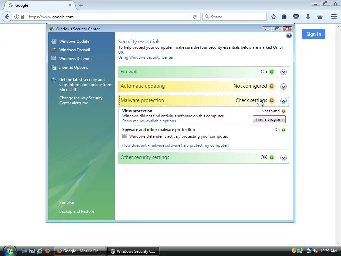Open Windows Defender sidebar link

coord(76,59)
